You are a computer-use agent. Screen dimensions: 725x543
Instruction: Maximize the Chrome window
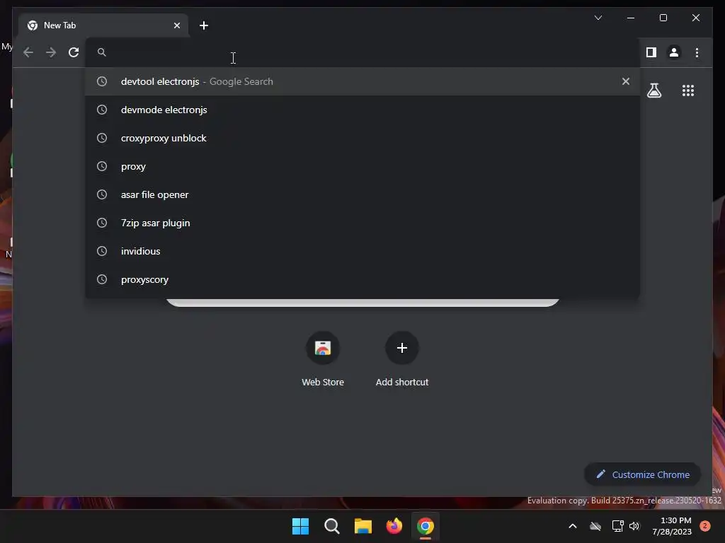(663, 18)
